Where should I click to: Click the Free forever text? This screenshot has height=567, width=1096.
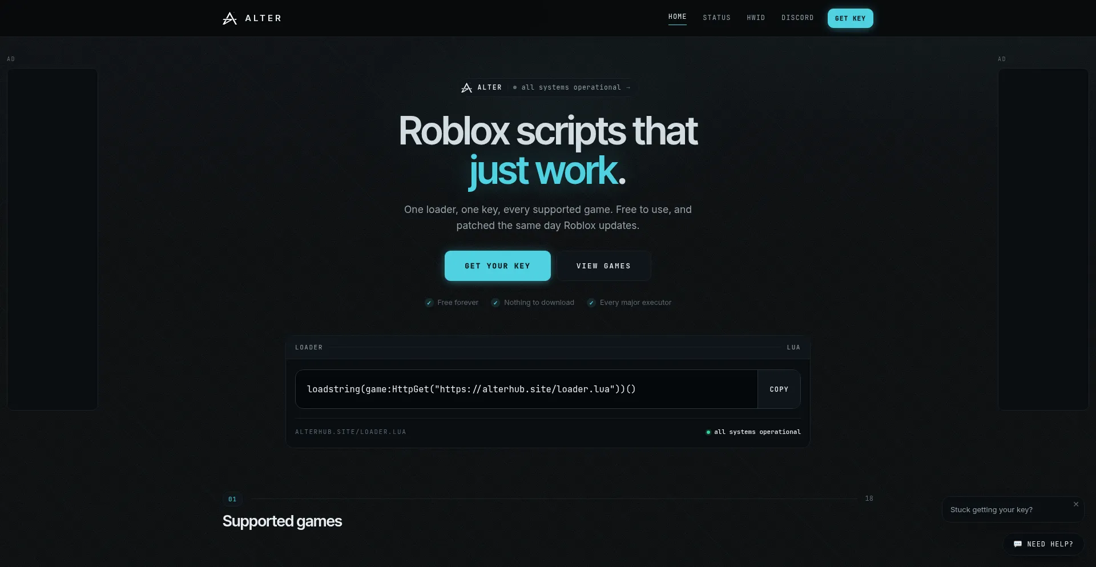[x=458, y=303]
